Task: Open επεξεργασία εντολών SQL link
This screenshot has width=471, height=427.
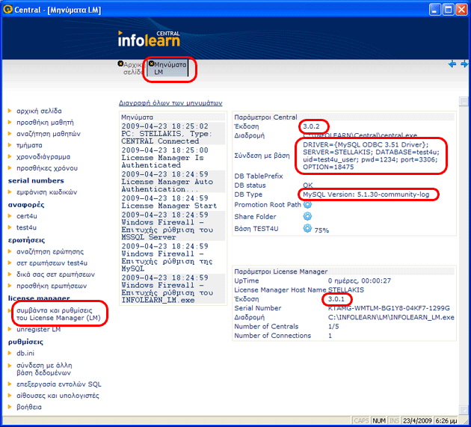Action: 58,384
